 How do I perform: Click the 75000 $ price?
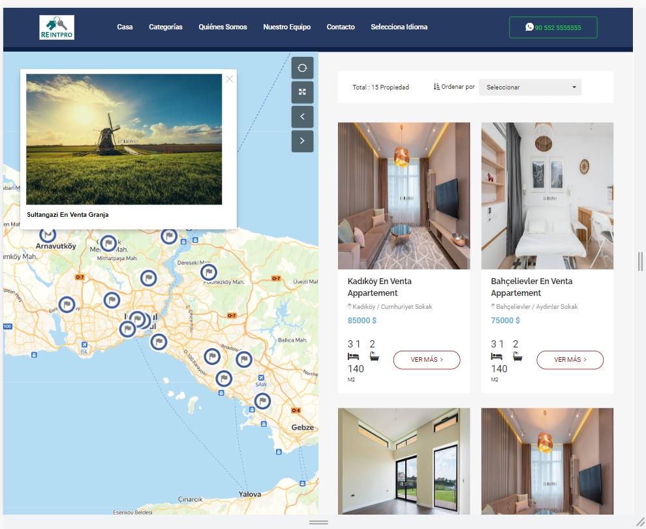point(505,321)
